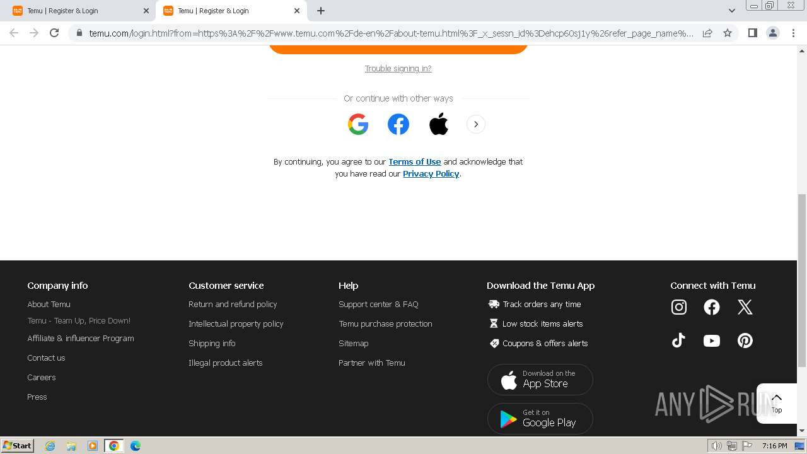Image resolution: width=807 pixels, height=454 pixels.
Task: Open Chrome from the taskbar
Action: [113, 446]
